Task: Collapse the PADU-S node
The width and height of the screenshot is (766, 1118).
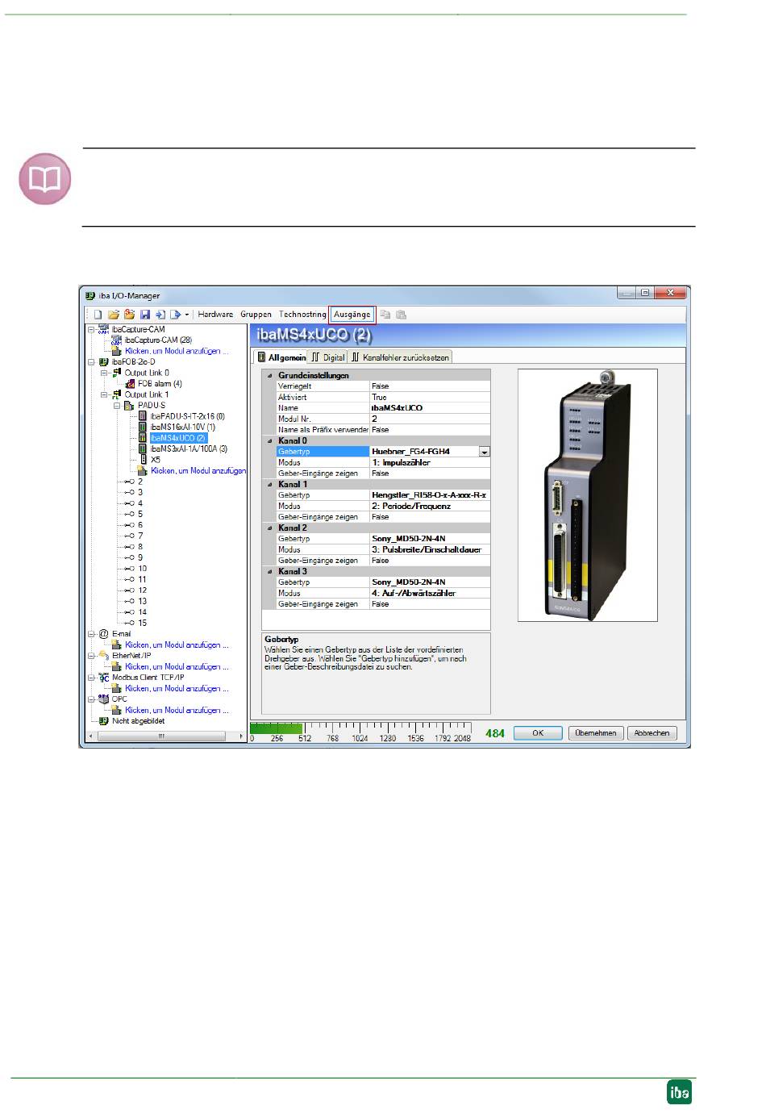Action: [117, 406]
